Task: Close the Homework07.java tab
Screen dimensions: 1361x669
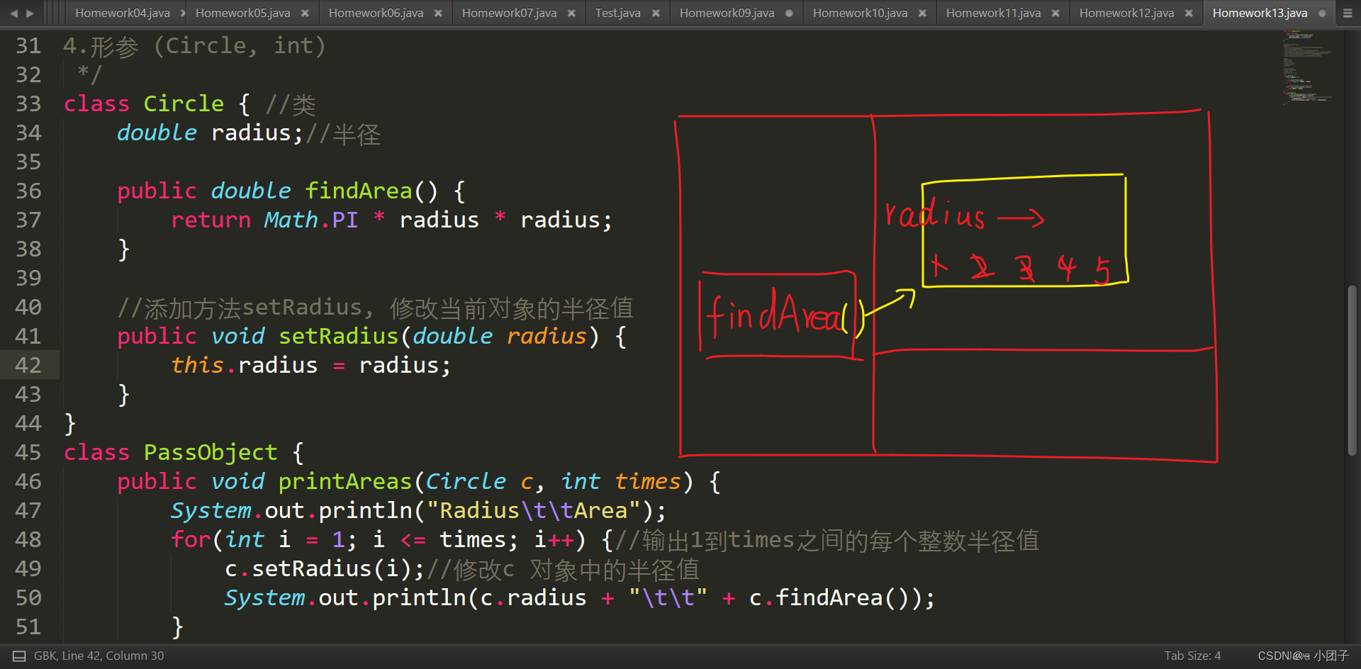Action: pyautogui.click(x=571, y=13)
